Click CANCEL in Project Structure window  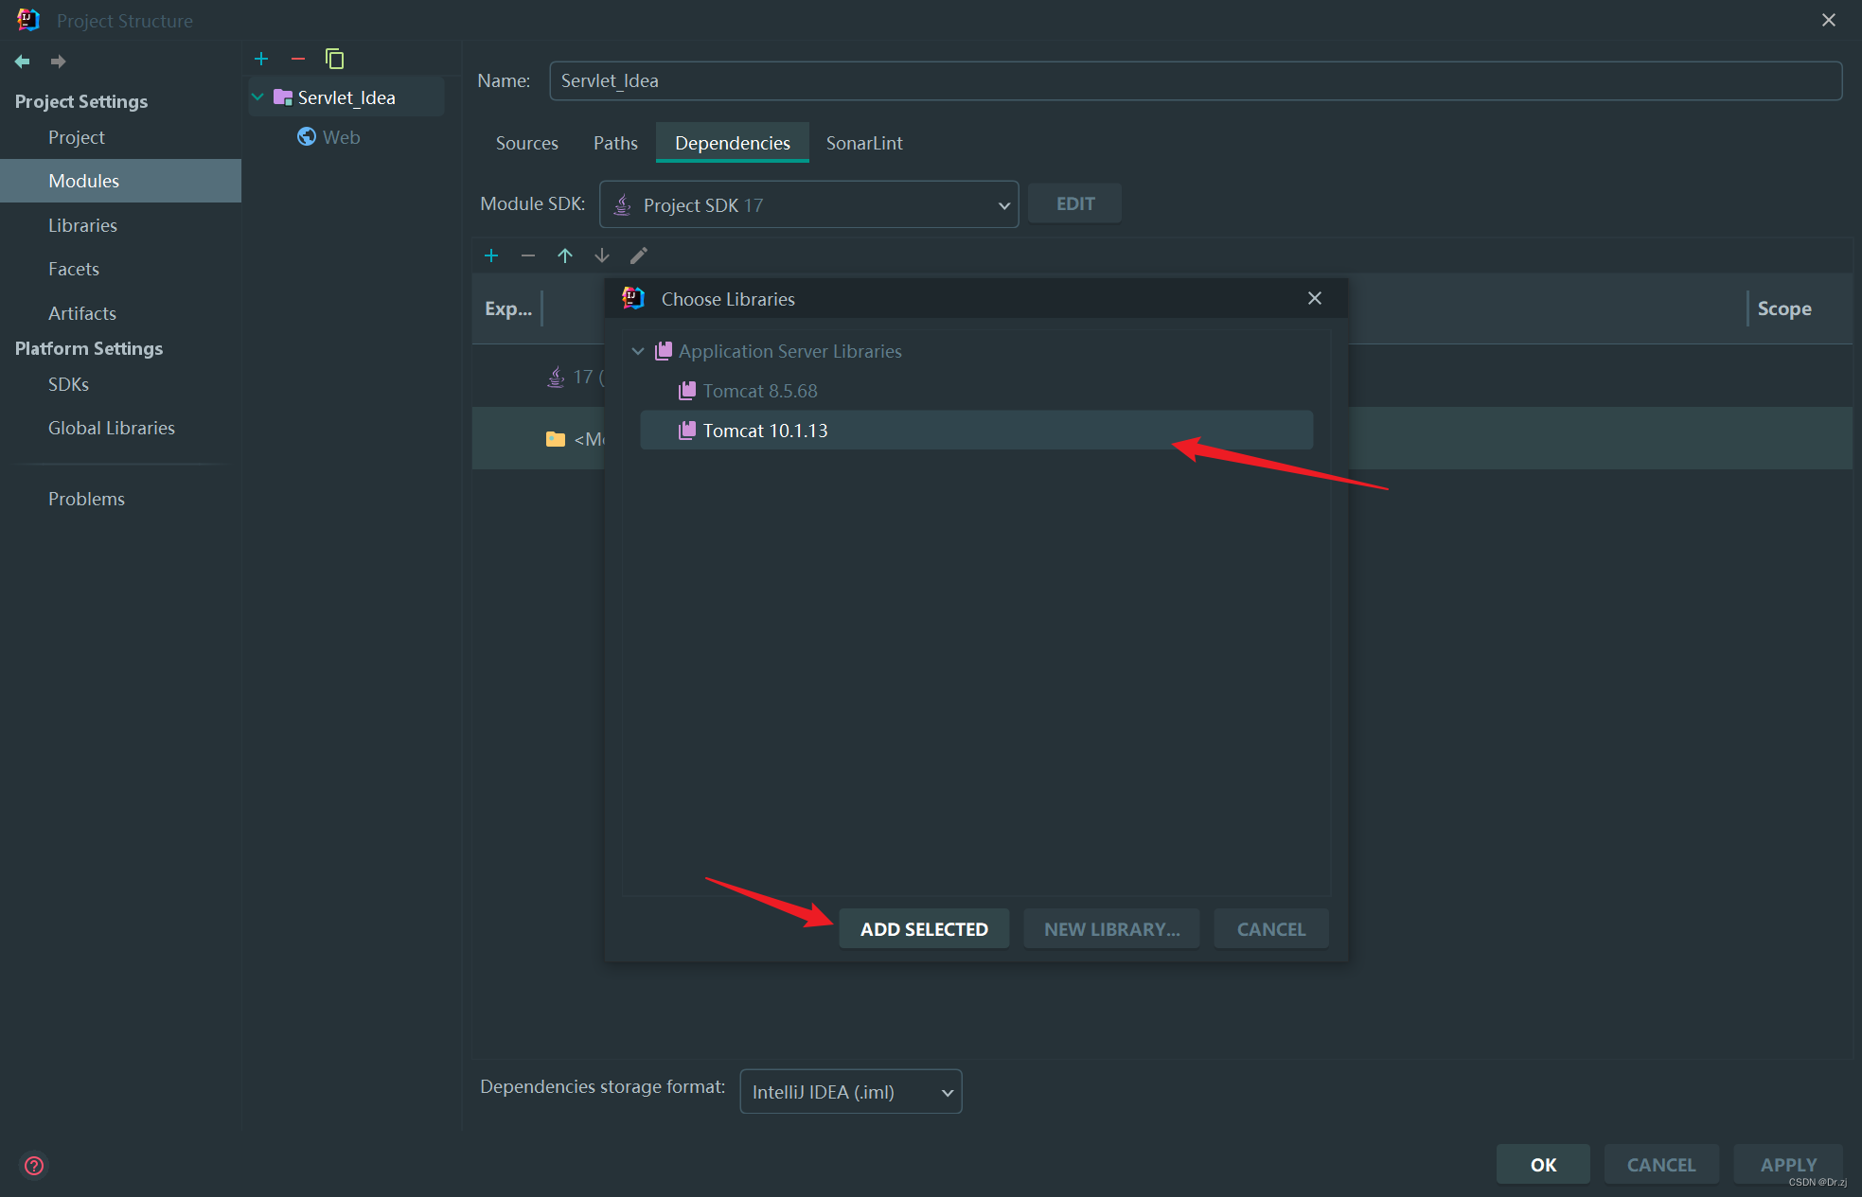(x=1661, y=1165)
